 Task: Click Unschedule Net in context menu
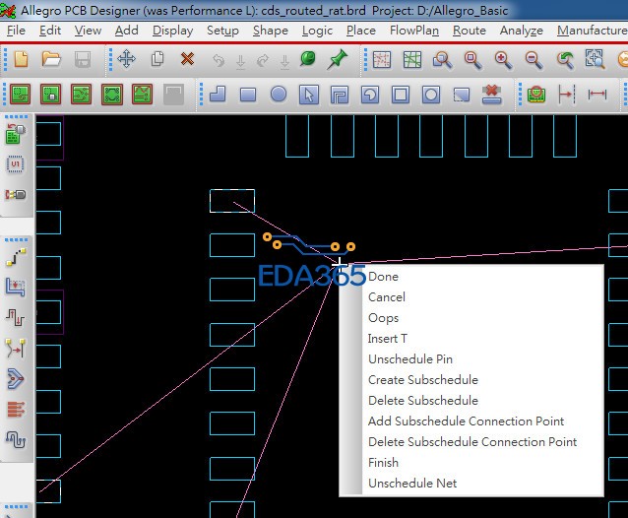(x=412, y=484)
